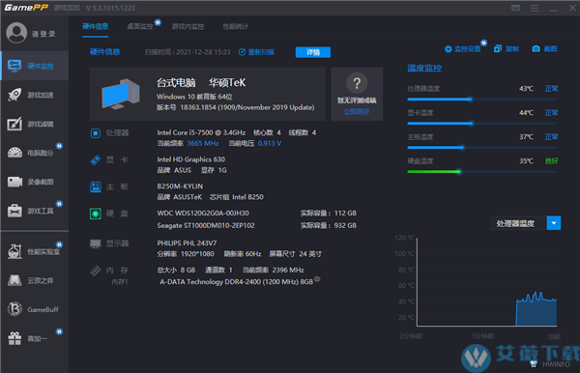
Task: Open 硬件监控 in the sidebar
Action: point(35,66)
